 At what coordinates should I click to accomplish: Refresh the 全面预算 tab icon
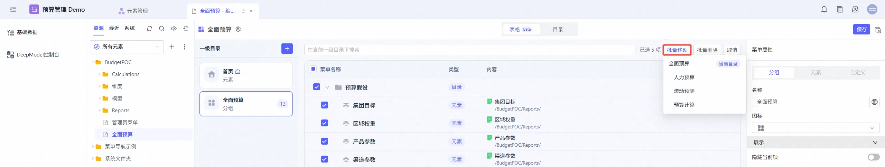tap(243, 11)
